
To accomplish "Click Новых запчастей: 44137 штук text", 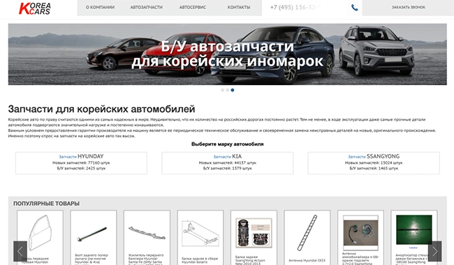I will 227,163.
